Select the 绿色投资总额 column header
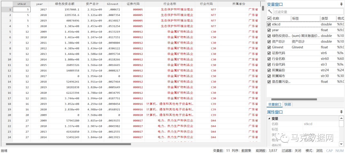 (x=65, y=4)
